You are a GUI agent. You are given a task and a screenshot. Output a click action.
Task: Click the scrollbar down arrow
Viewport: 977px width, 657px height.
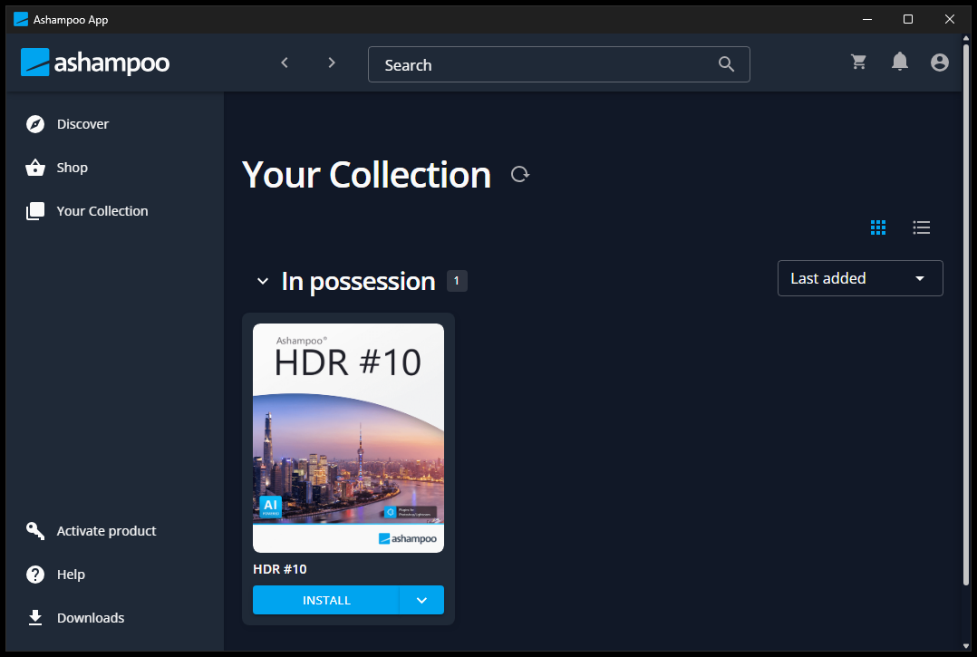coord(966,646)
